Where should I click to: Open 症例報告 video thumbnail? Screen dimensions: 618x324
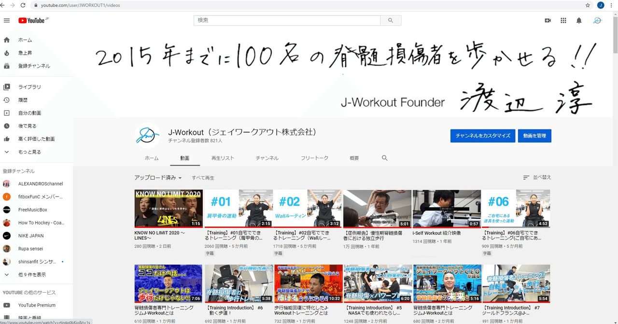(x=378, y=209)
